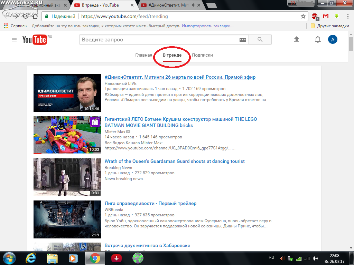Click the page vertical scrollbar thumb
Viewport: 354px width, 265px height.
pos(351,44)
